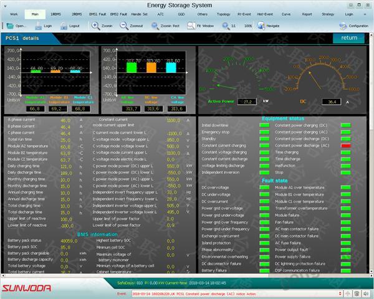This screenshot has height=299, width=374.
Task: Click the 100% zoom button
Action: tap(248, 26)
